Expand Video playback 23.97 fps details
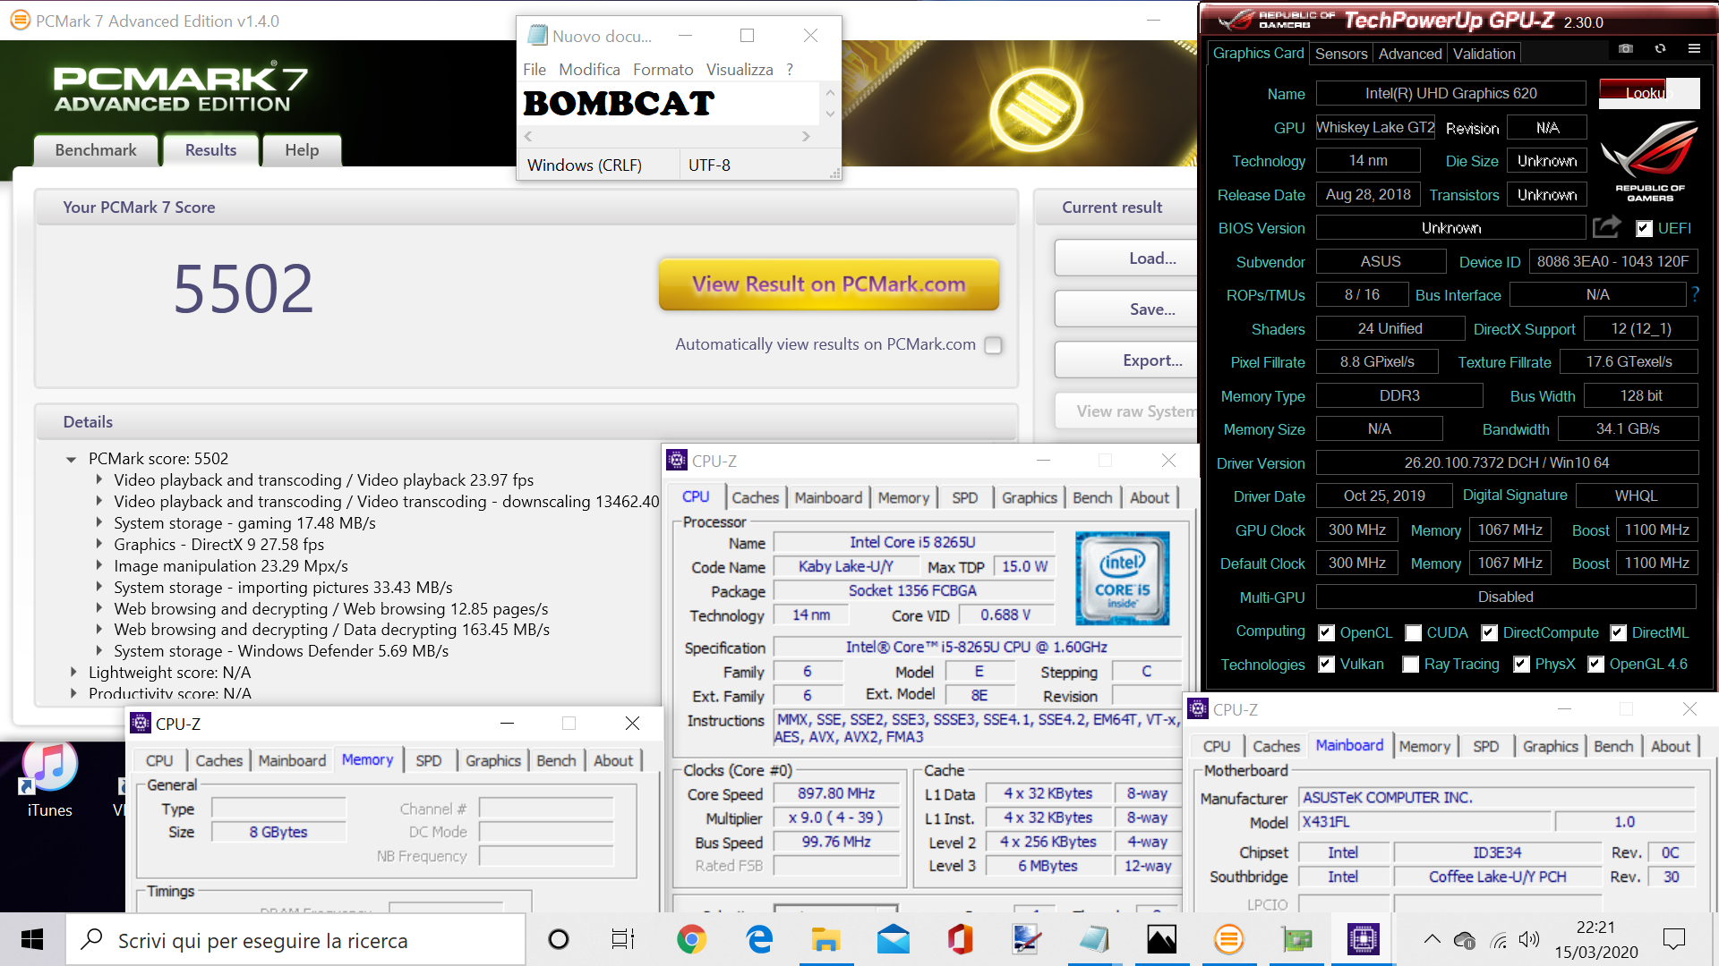 [x=98, y=480]
